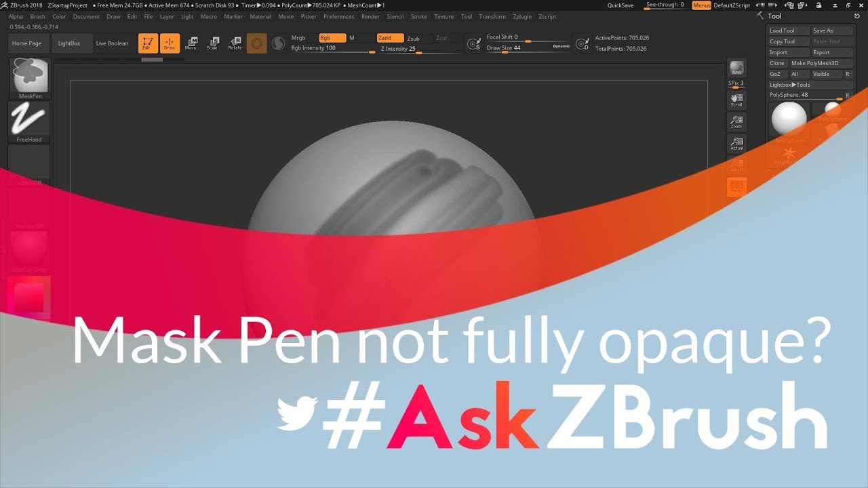The width and height of the screenshot is (868, 488).
Task: Expand Lightbox Tools
Action: pyautogui.click(x=811, y=85)
